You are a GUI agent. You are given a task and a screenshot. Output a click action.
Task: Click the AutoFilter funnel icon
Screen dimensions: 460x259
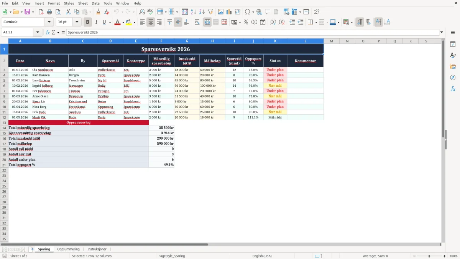coord(210,12)
